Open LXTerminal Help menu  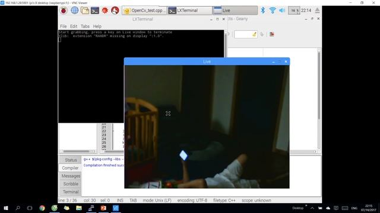[97, 26]
